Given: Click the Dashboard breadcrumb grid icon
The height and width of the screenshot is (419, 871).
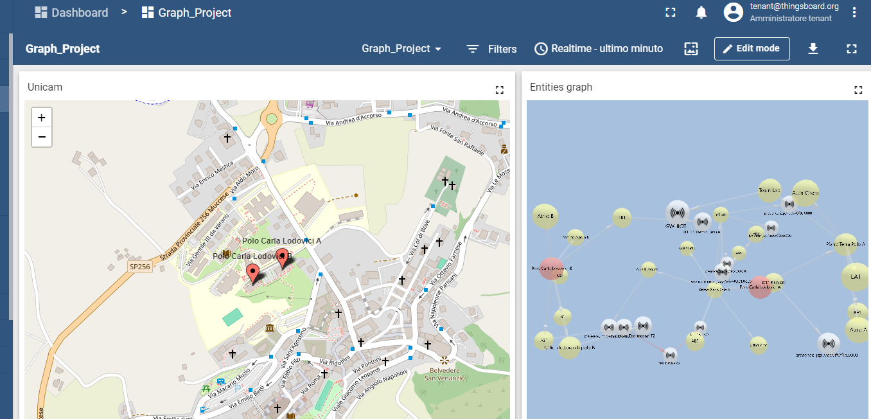Looking at the screenshot, I should pyautogui.click(x=42, y=12).
